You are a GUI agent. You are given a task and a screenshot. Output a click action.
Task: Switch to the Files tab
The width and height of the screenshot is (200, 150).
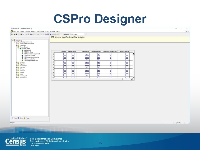tap(14, 118)
